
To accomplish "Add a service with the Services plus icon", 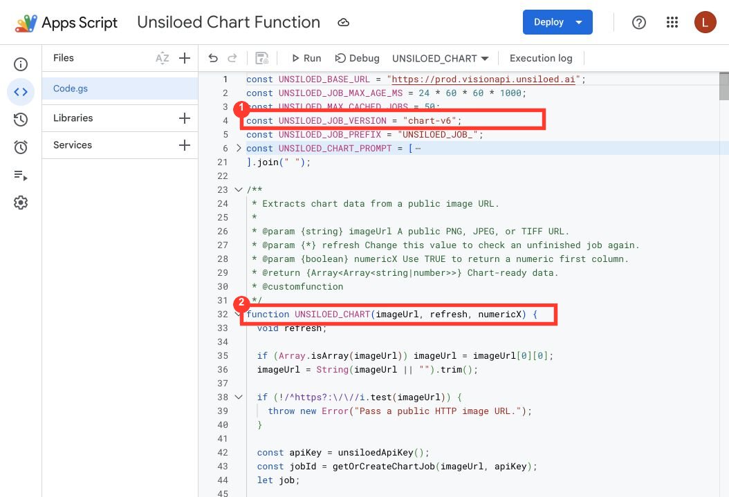I will point(185,145).
